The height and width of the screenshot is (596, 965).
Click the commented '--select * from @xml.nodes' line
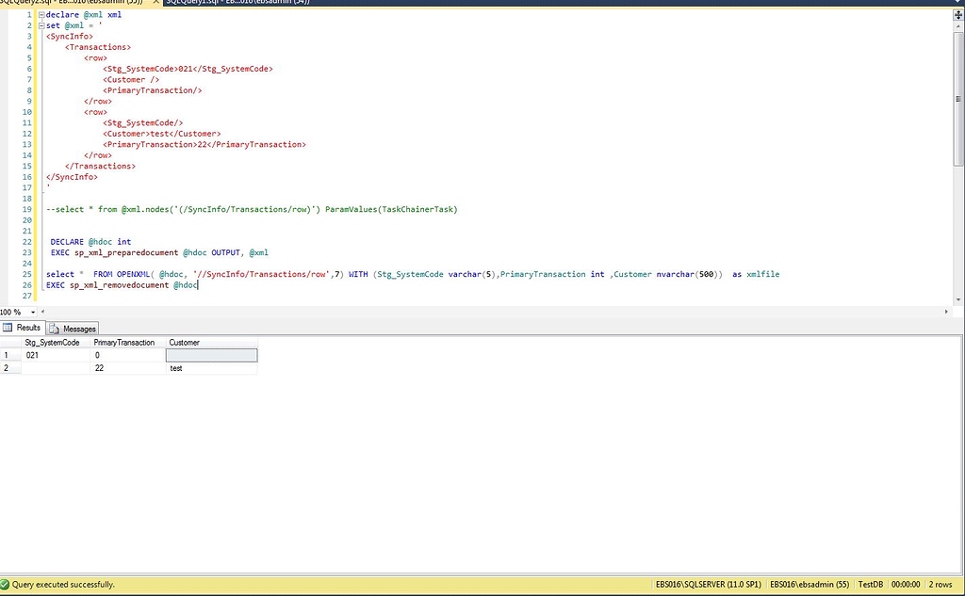coord(252,209)
